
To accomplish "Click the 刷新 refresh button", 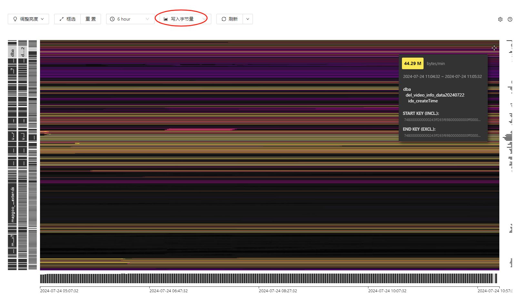I will (x=230, y=19).
